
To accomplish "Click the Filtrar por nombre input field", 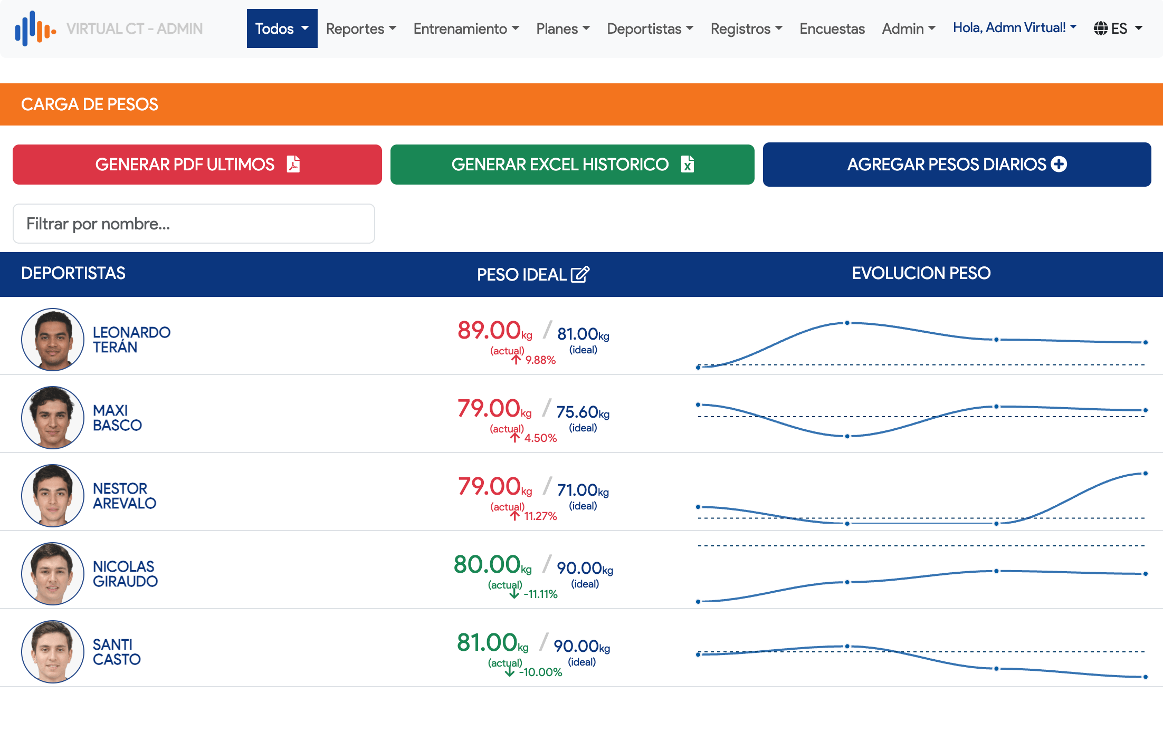I will point(194,224).
